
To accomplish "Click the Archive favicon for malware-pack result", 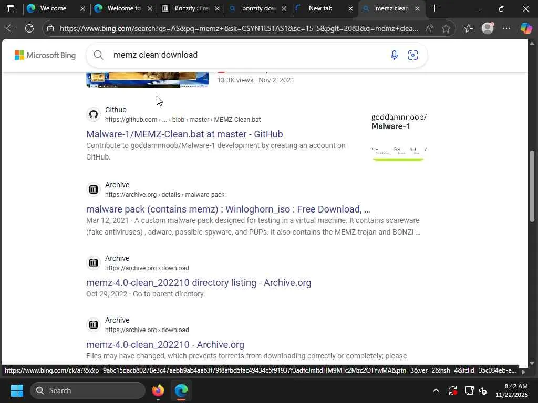I will [94, 189].
